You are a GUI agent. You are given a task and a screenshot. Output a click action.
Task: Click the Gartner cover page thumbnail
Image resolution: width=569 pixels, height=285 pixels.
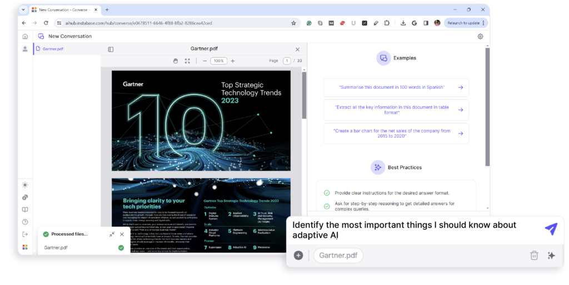point(201,121)
